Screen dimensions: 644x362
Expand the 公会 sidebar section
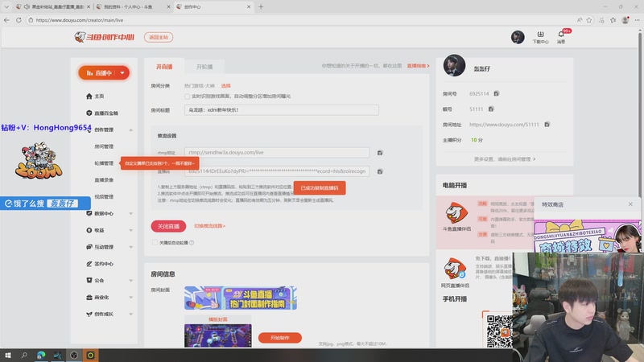pos(130,280)
